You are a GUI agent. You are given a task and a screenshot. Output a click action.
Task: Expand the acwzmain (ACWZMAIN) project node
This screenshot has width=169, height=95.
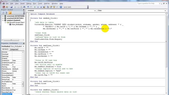[3, 16]
